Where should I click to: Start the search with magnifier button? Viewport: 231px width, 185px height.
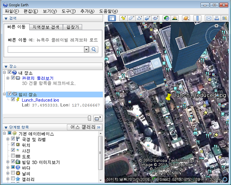coord(94,50)
